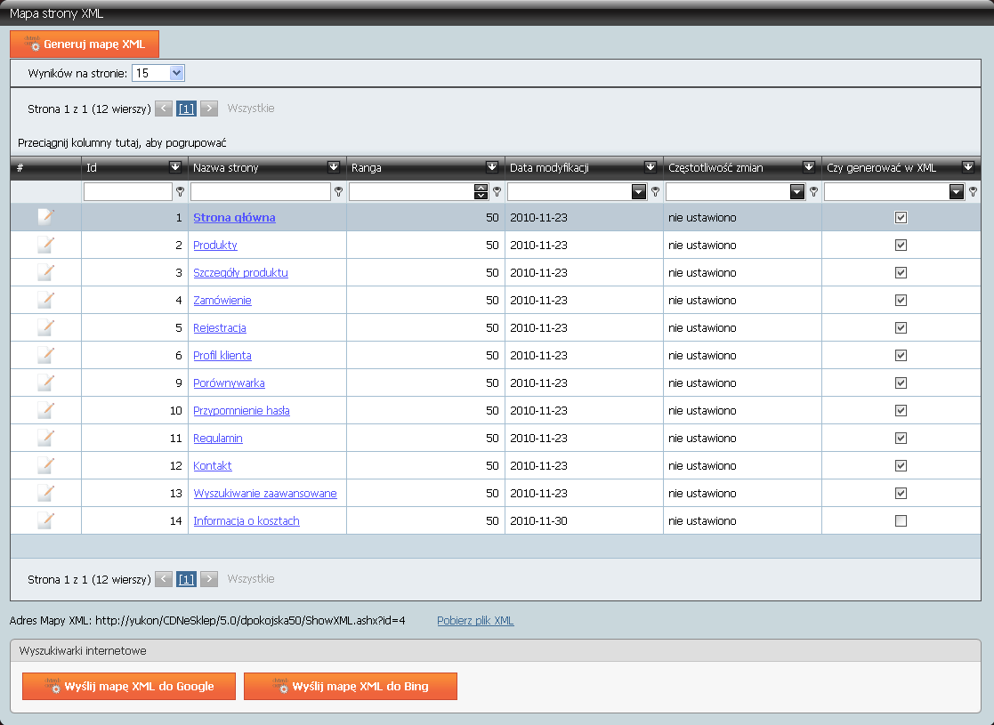This screenshot has width=994, height=725.
Task: Click filter funnel icon for Nazwa strony column
Action: tap(338, 191)
